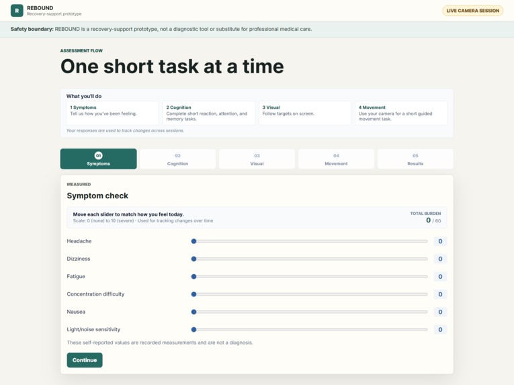The image size is (514, 385).
Task: Click the Fatigue slider handle
Action: pyautogui.click(x=194, y=277)
